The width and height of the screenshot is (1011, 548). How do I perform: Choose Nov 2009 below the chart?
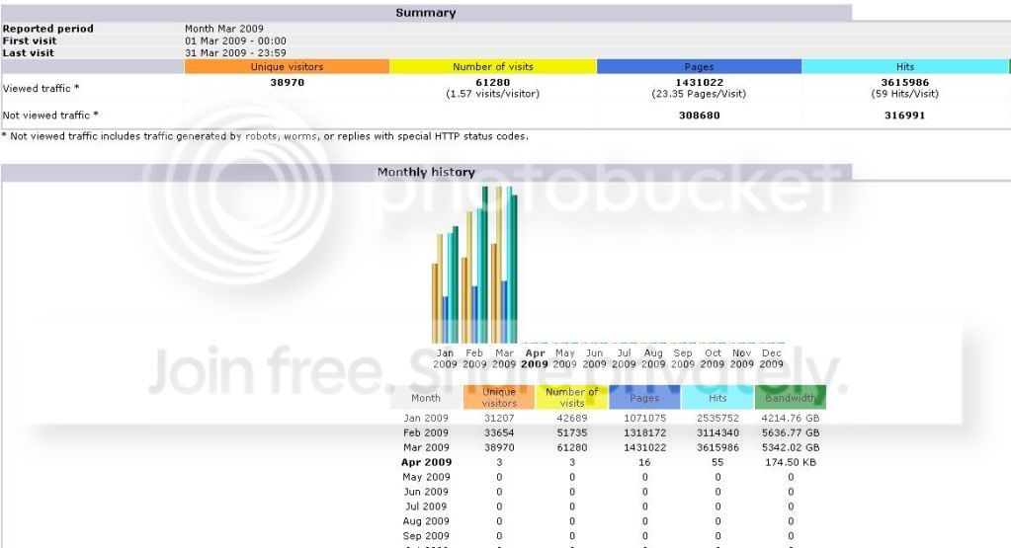coord(741,358)
